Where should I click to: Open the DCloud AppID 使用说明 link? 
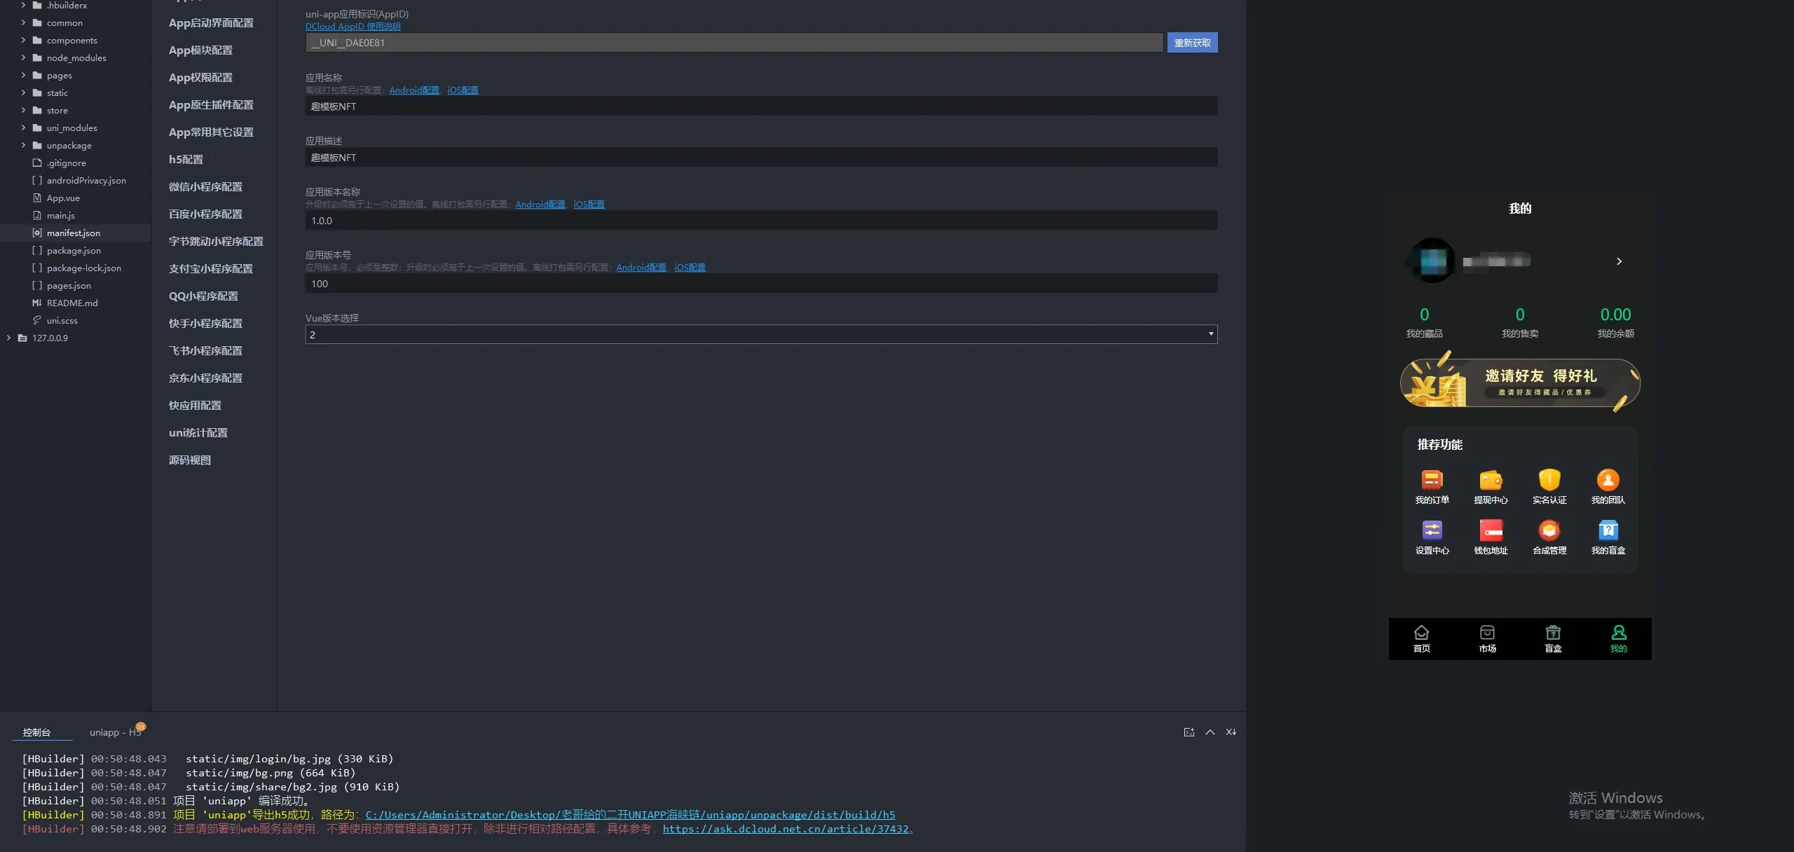click(352, 27)
